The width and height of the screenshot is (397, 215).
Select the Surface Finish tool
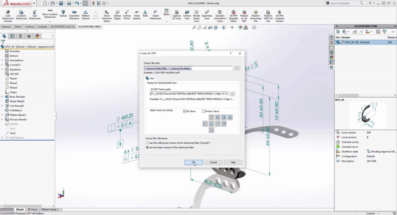pyautogui.click(x=127, y=15)
